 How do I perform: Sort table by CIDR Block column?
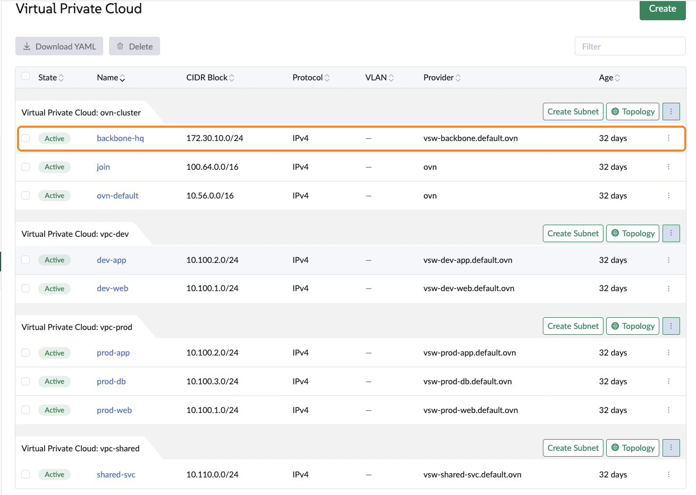[210, 78]
